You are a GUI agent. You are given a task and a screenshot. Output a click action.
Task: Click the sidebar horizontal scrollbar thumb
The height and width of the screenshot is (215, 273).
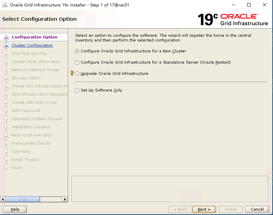point(22,199)
